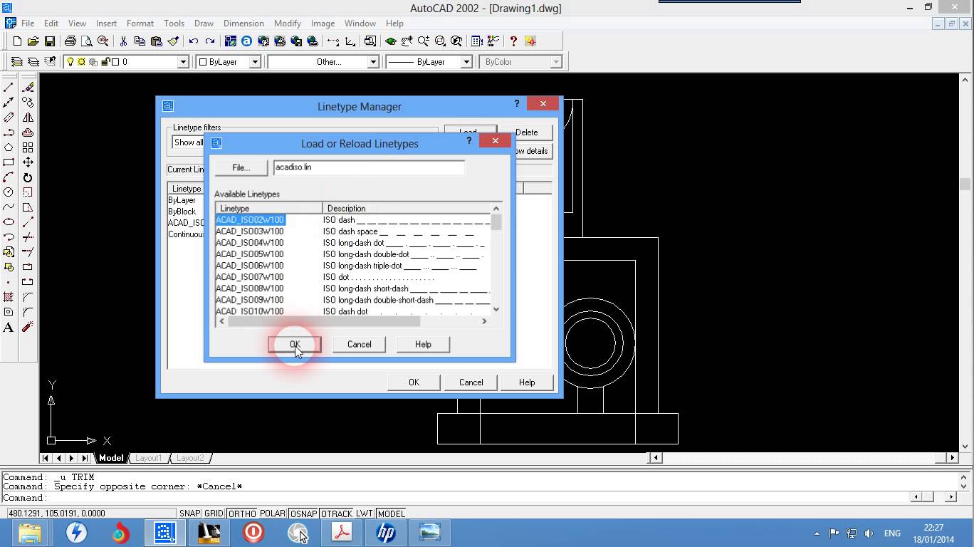The image size is (974, 547).
Task: Open Adobe Reader from the taskbar
Action: [341, 533]
